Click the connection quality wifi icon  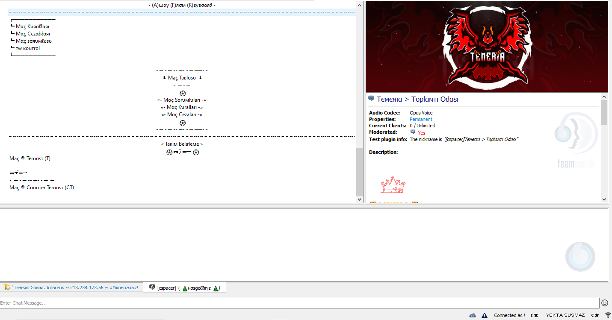[x=608, y=315]
